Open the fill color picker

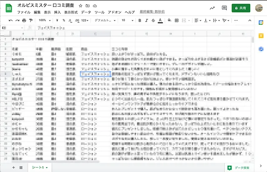pyautogui.click(x=169, y=20)
